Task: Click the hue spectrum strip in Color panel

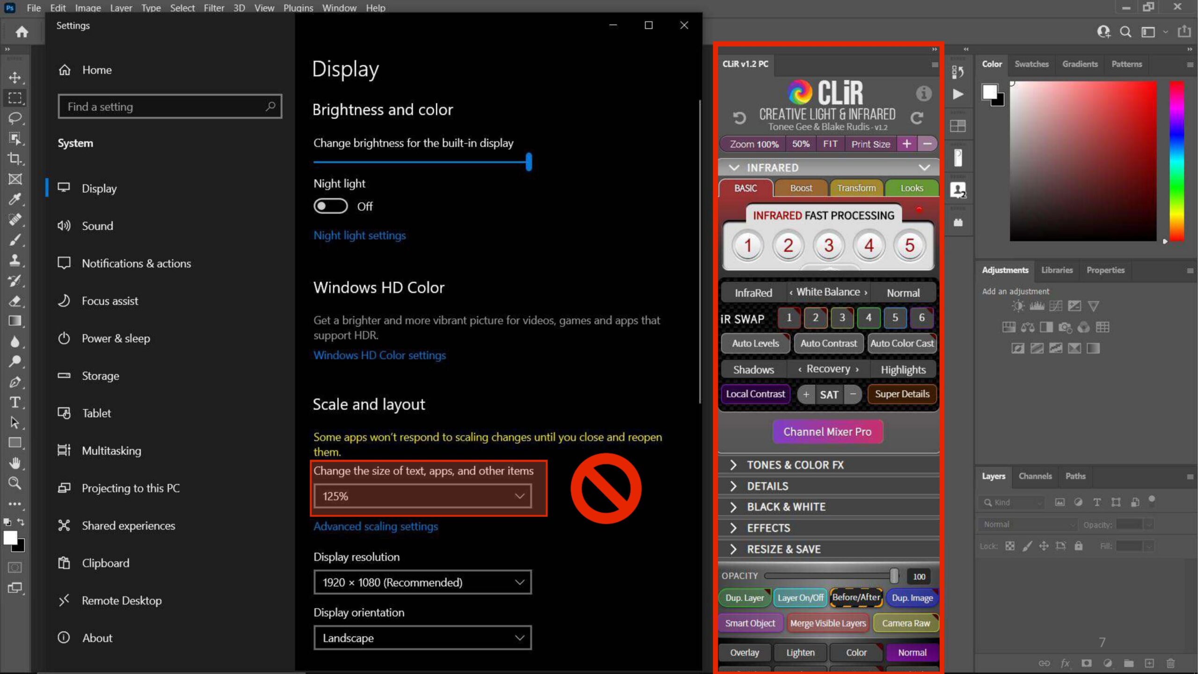Action: (x=1177, y=161)
